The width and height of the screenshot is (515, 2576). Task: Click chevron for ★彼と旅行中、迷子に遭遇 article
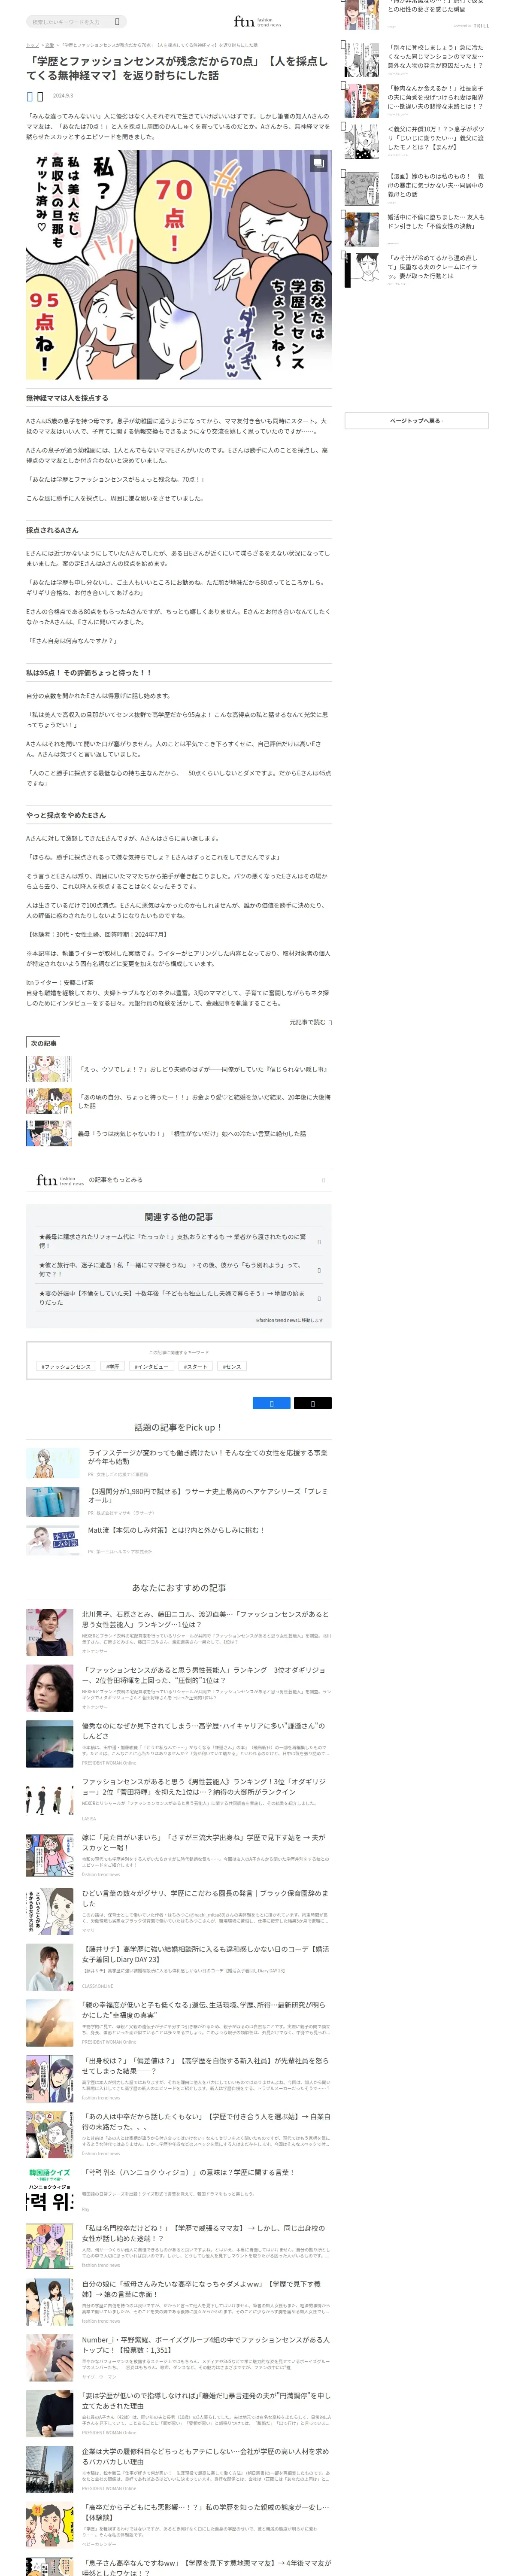[x=319, y=1270]
